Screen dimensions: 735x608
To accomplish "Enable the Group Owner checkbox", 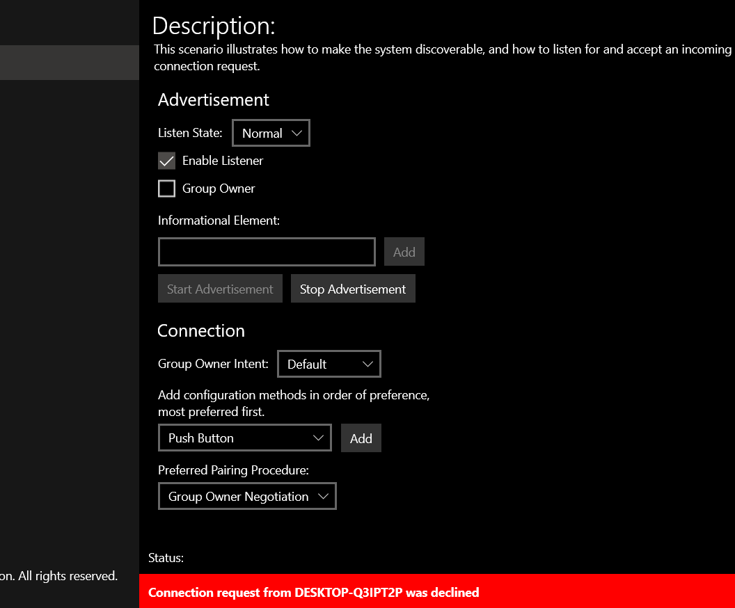I will [x=166, y=188].
